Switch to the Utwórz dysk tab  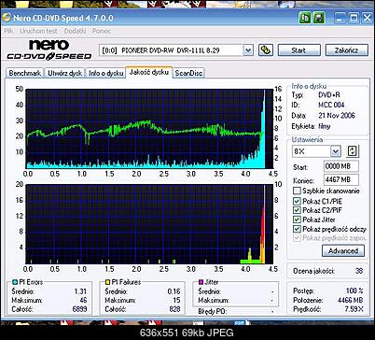(x=64, y=73)
